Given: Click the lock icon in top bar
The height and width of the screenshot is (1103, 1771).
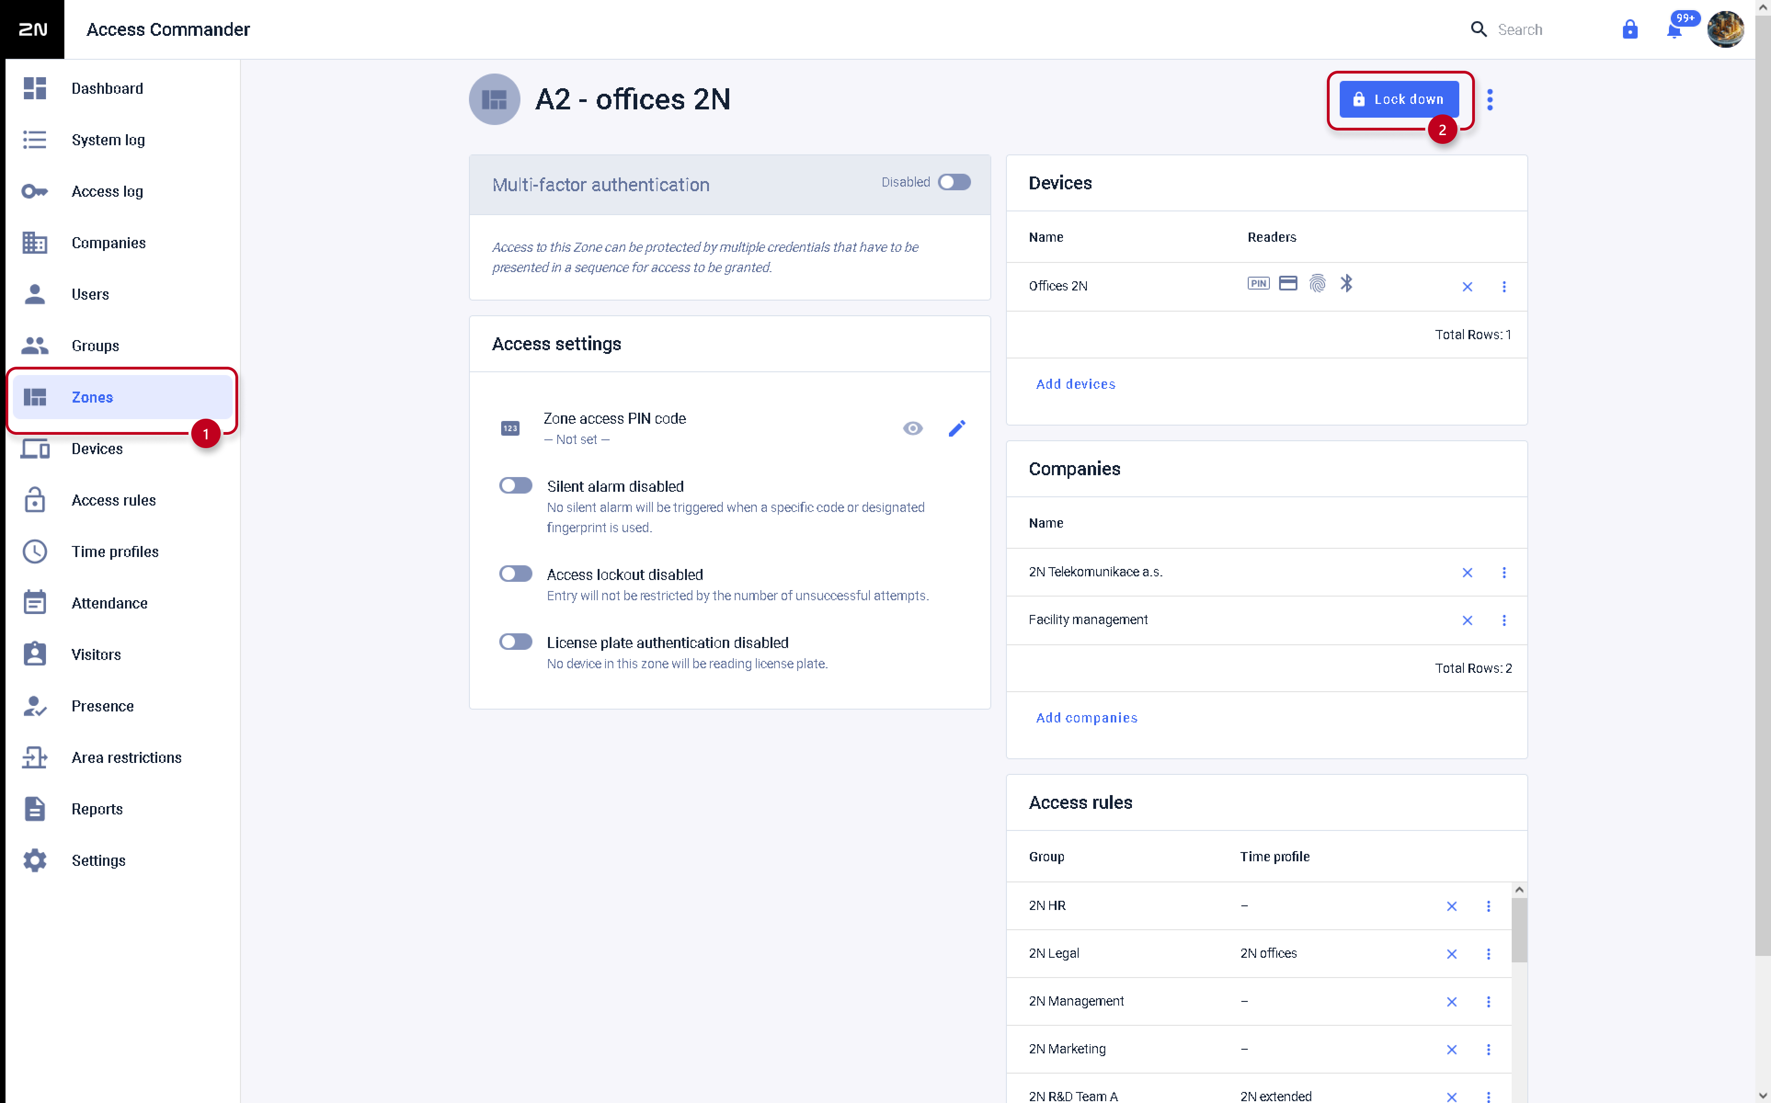Looking at the screenshot, I should coord(1629,29).
